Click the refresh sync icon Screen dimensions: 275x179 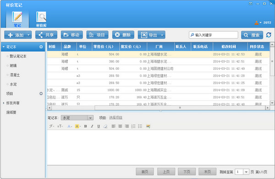269,35
